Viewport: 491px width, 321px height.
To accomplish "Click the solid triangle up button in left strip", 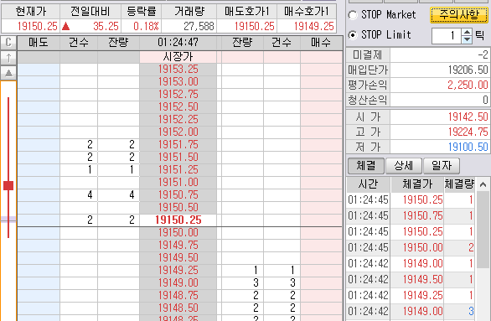I will click(x=8, y=73).
